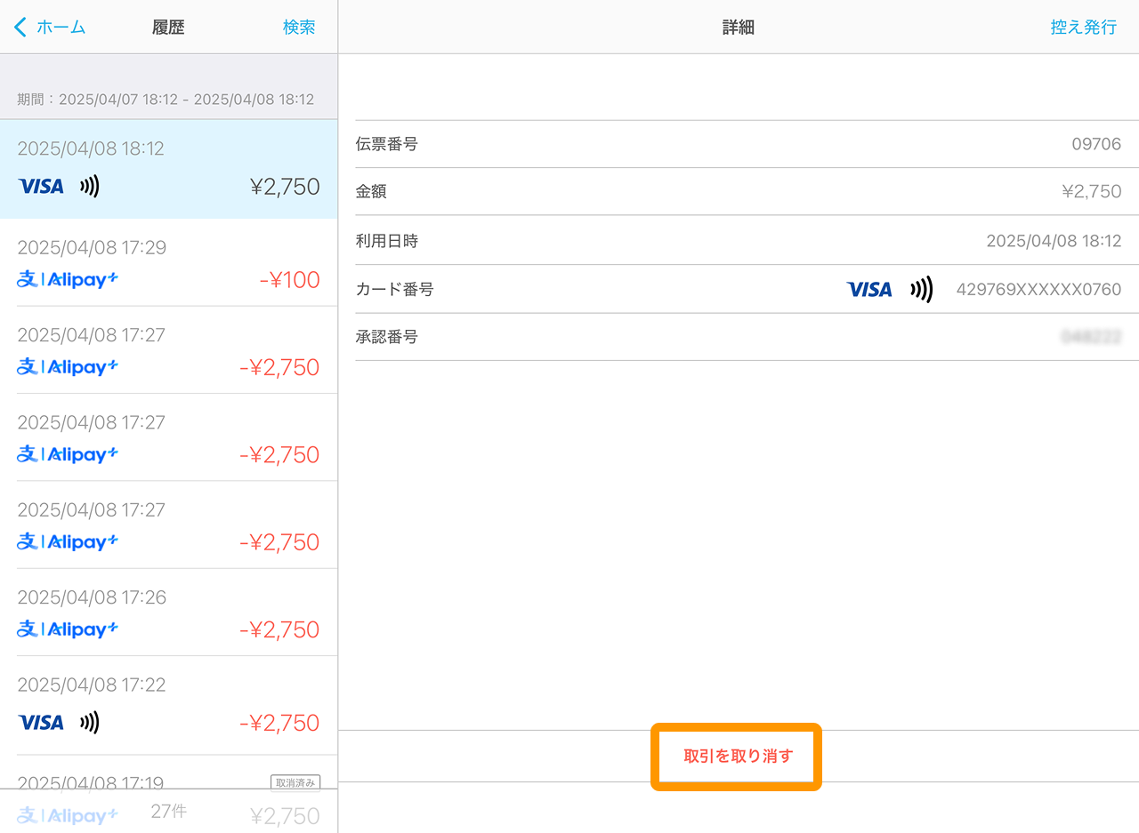Open 検索 to search the history
This screenshot has width=1139, height=833.
(299, 28)
